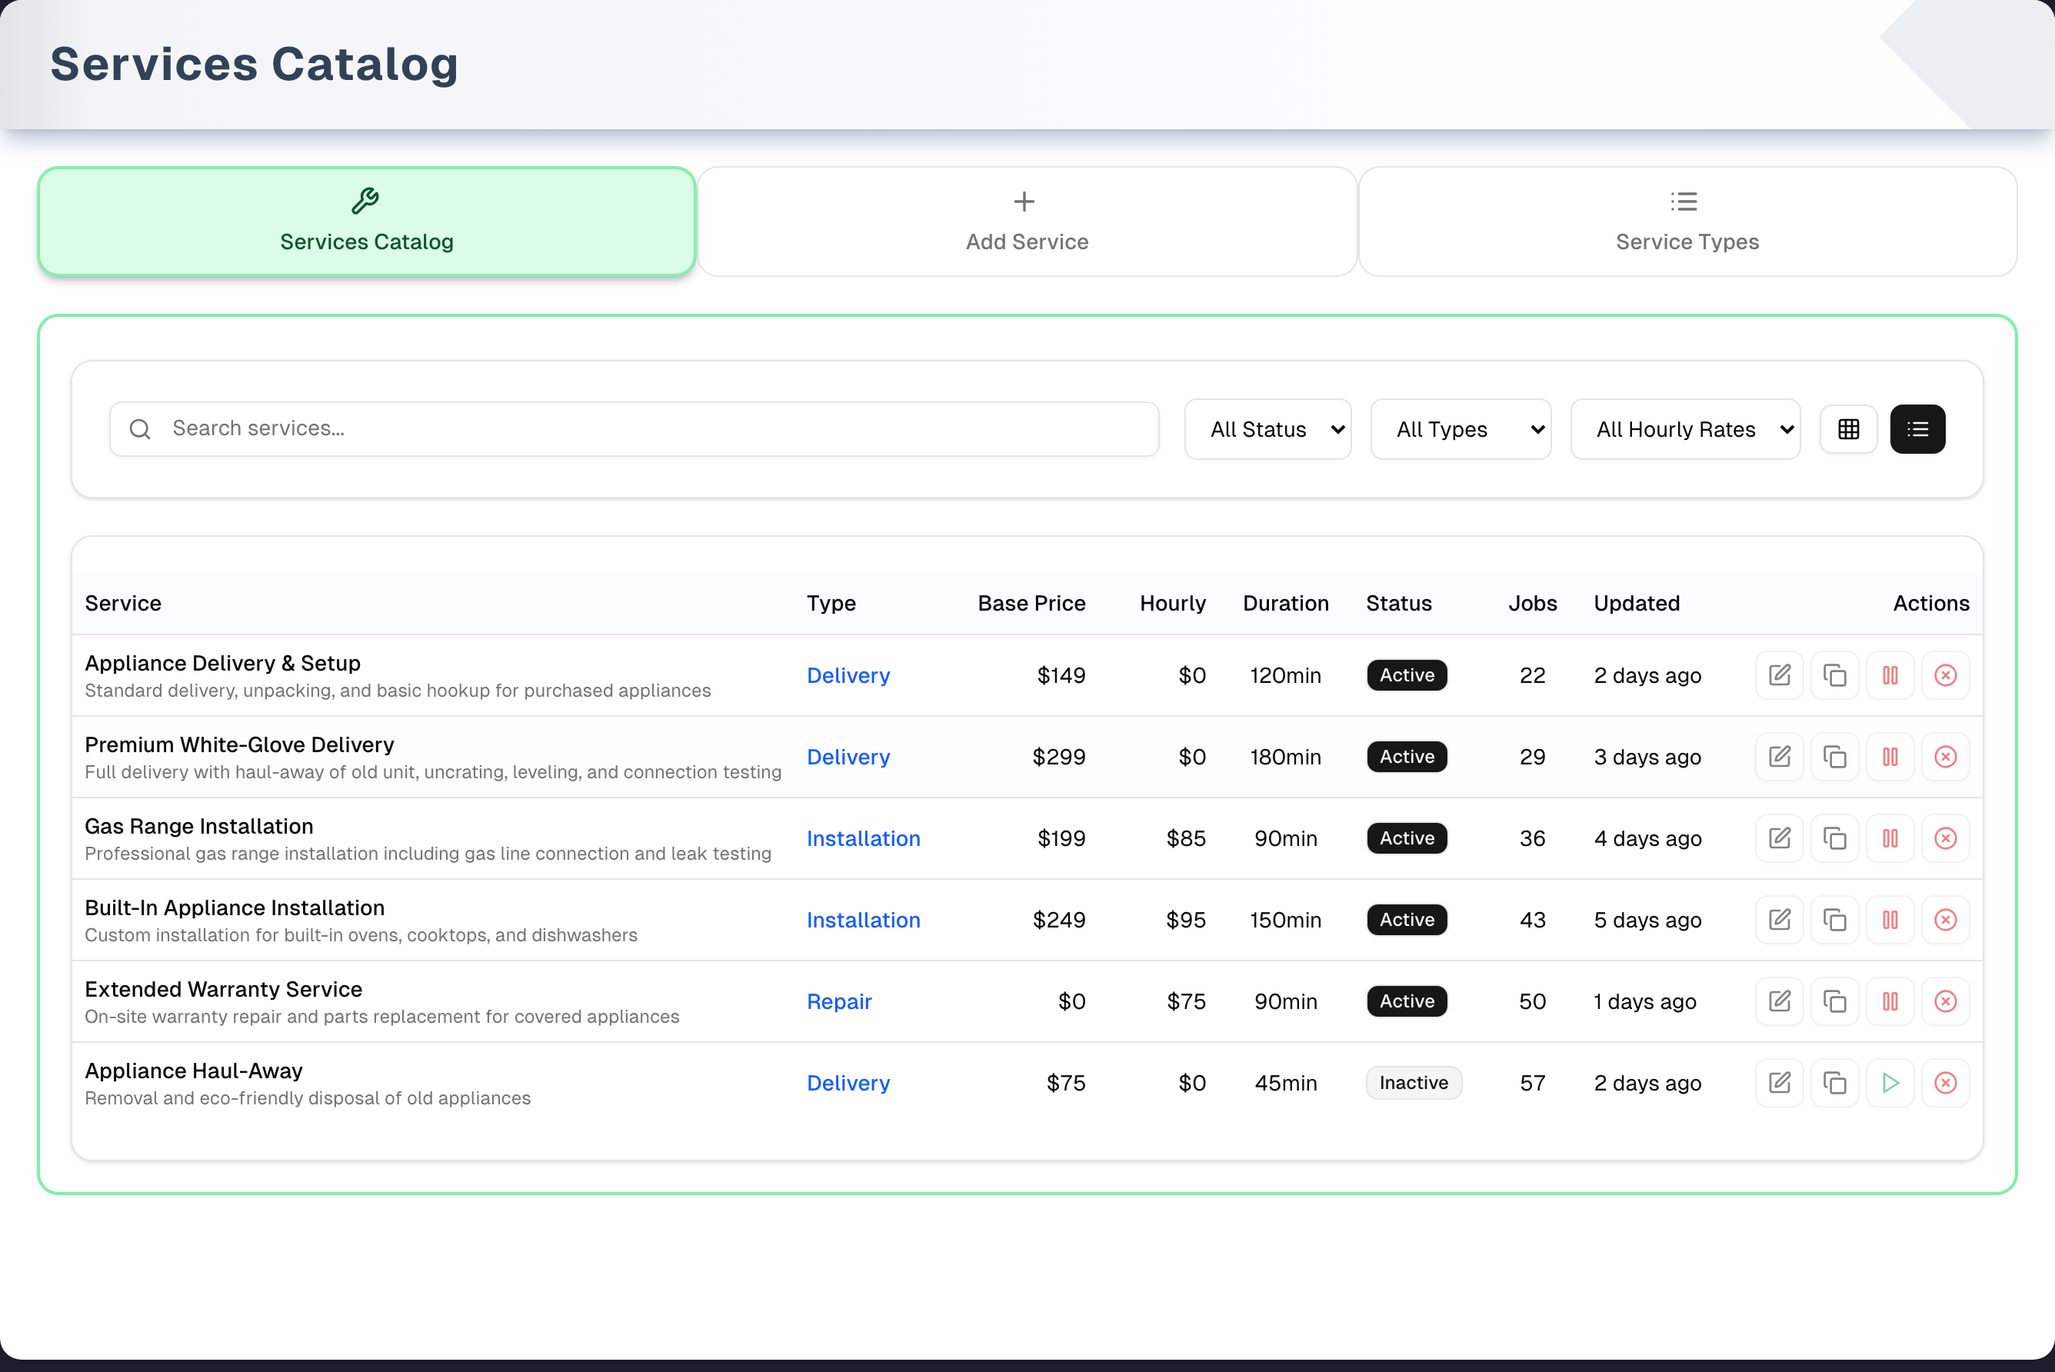Open Delivery type for Appliance Delivery & Setup
This screenshot has width=2055, height=1372.
click(848, 675)
